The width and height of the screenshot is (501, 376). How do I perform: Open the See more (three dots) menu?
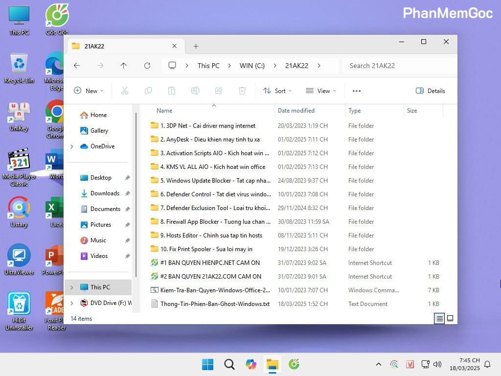[x=356, y=91]
